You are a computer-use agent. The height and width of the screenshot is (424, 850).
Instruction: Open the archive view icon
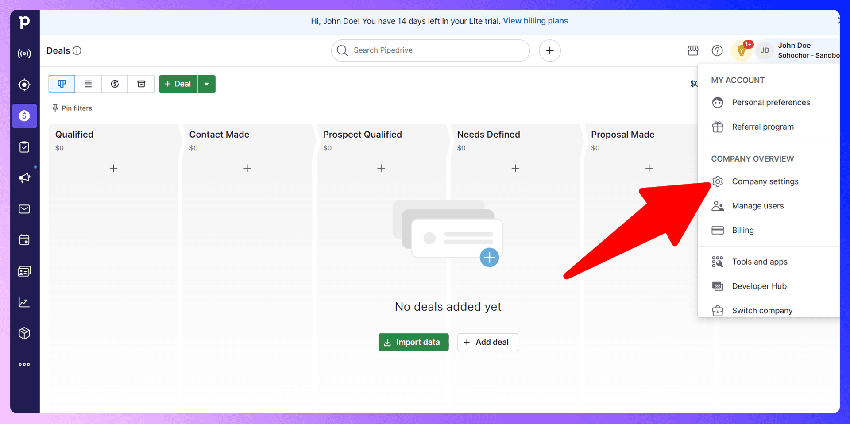[x=141, y=84]
